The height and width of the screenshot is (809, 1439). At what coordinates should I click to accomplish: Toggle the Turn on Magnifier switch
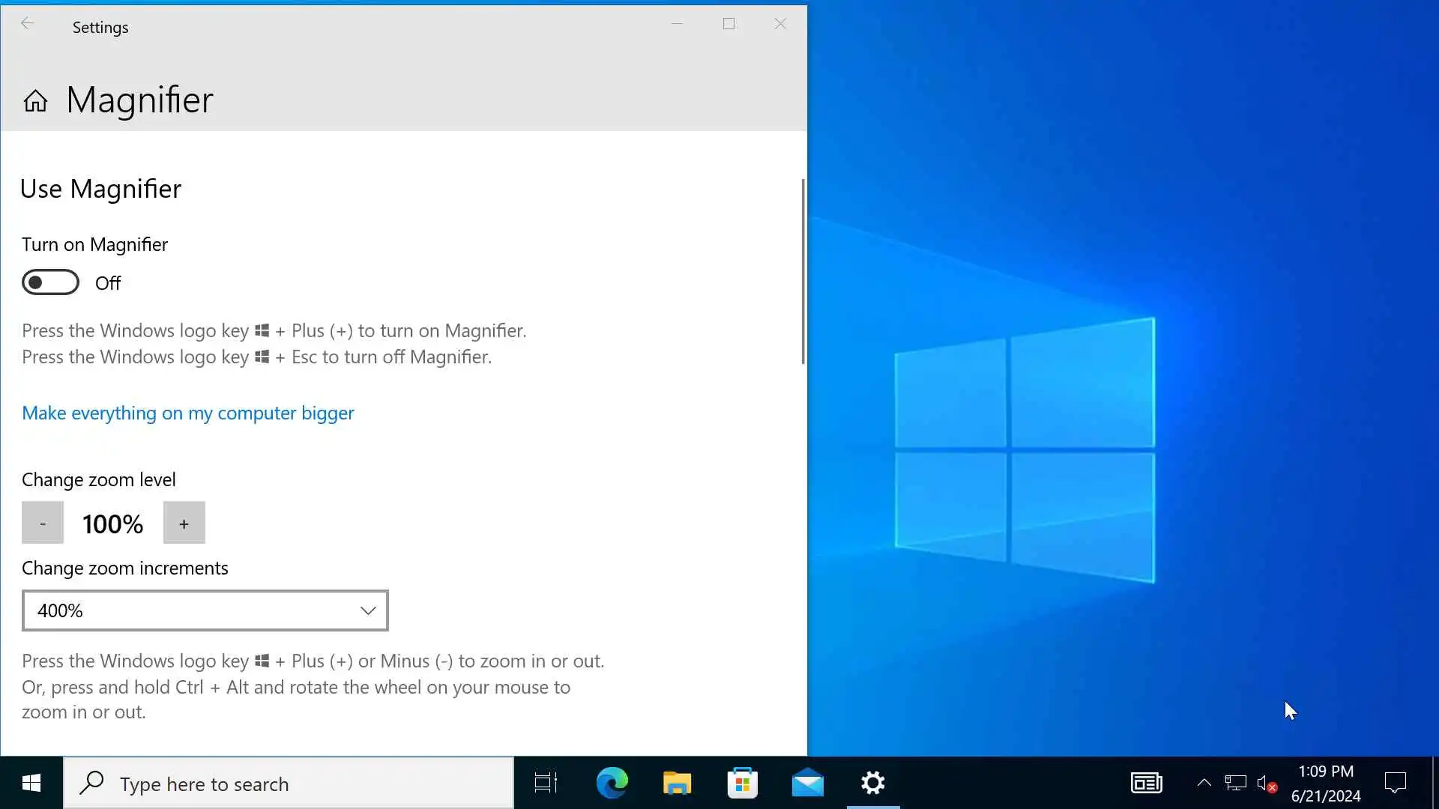coord(50,282)
